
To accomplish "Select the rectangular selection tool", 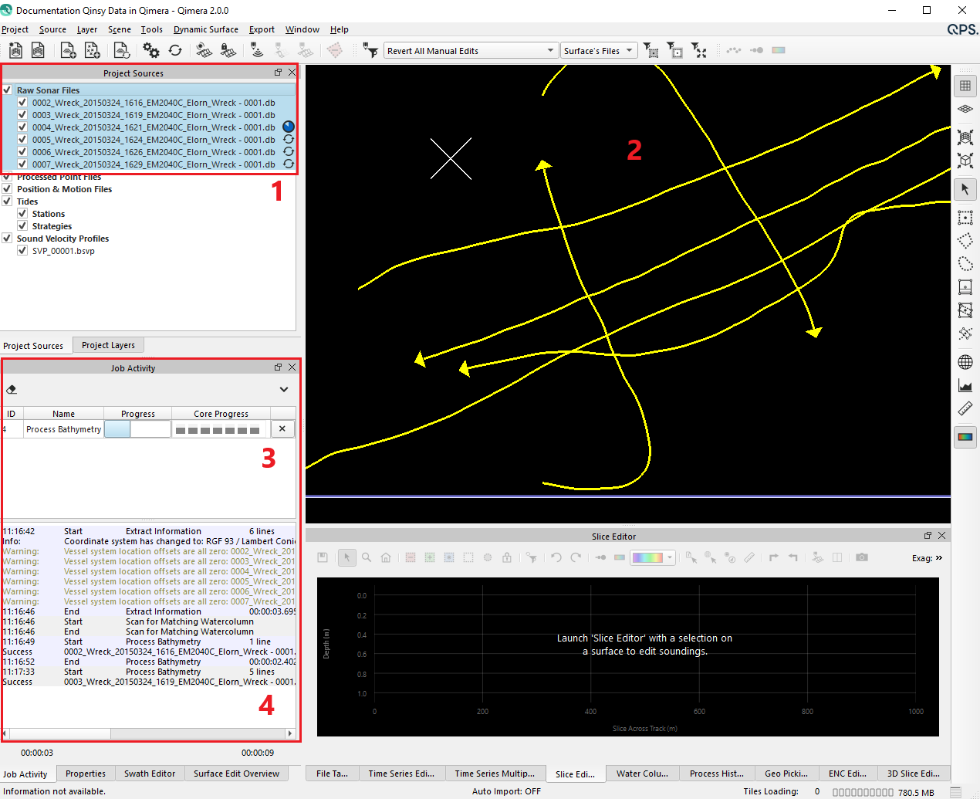I will [x=965, y=218].
